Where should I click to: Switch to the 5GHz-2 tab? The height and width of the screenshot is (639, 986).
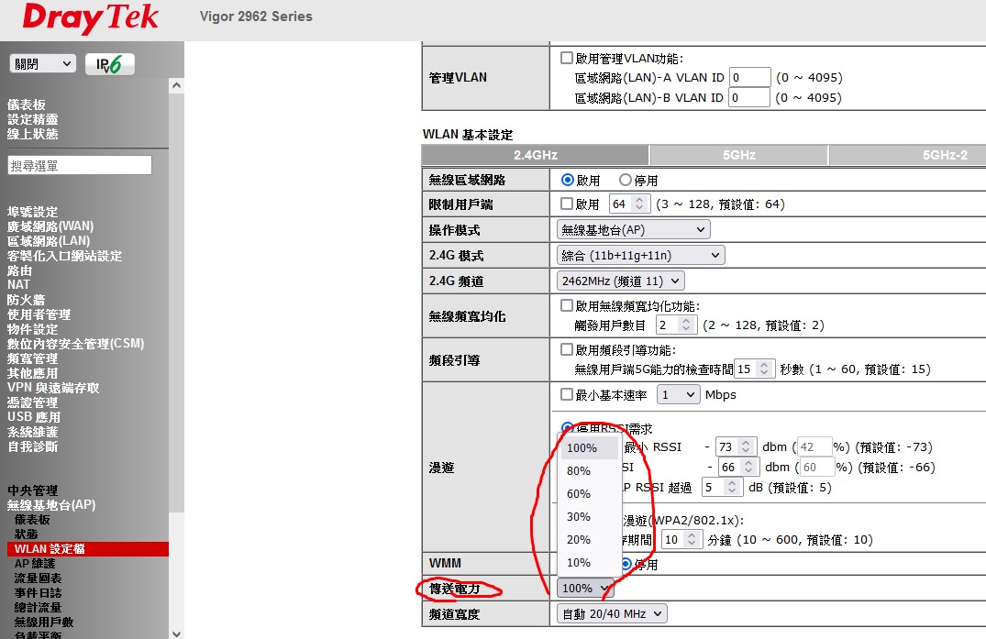point(945,155)
